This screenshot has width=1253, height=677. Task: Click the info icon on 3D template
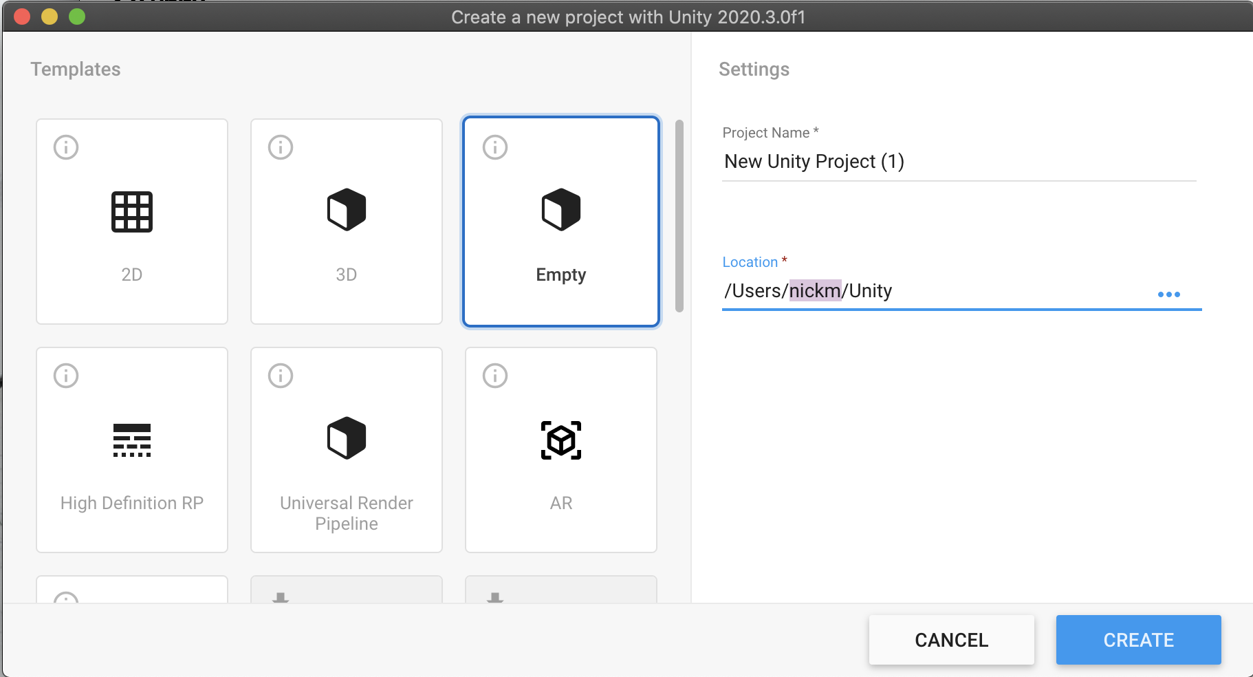(x=281, y=147)
